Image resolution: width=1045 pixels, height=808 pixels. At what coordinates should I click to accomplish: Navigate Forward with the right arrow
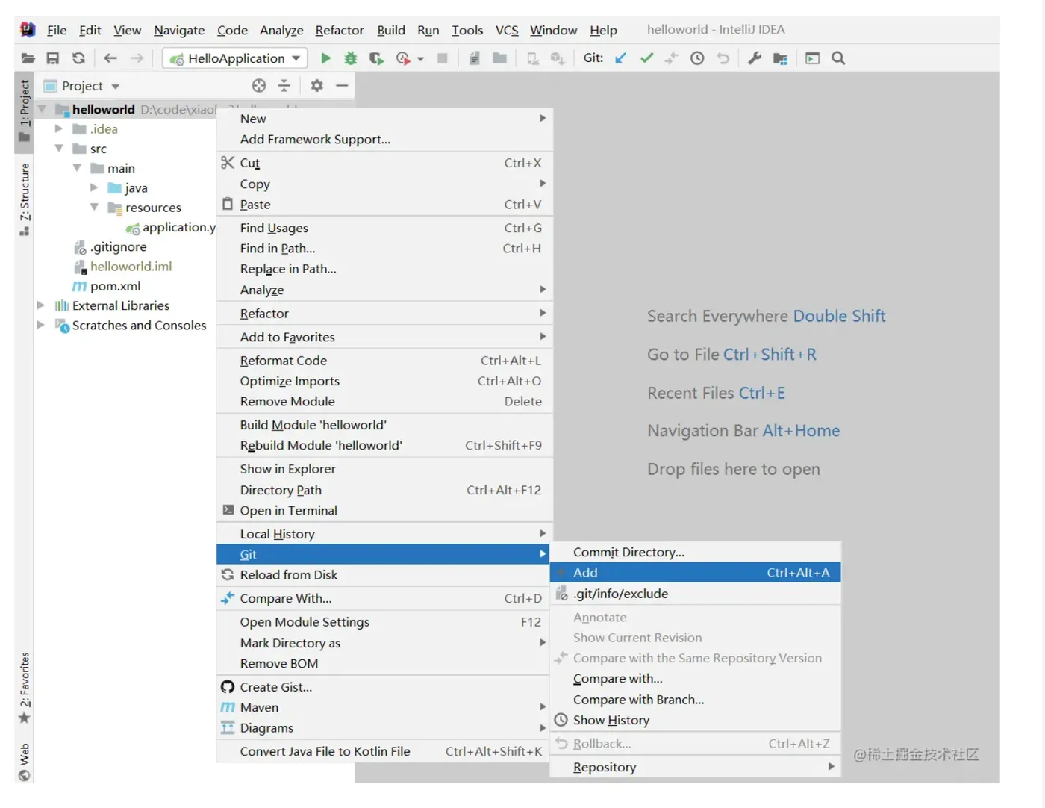tap(137, 58)
